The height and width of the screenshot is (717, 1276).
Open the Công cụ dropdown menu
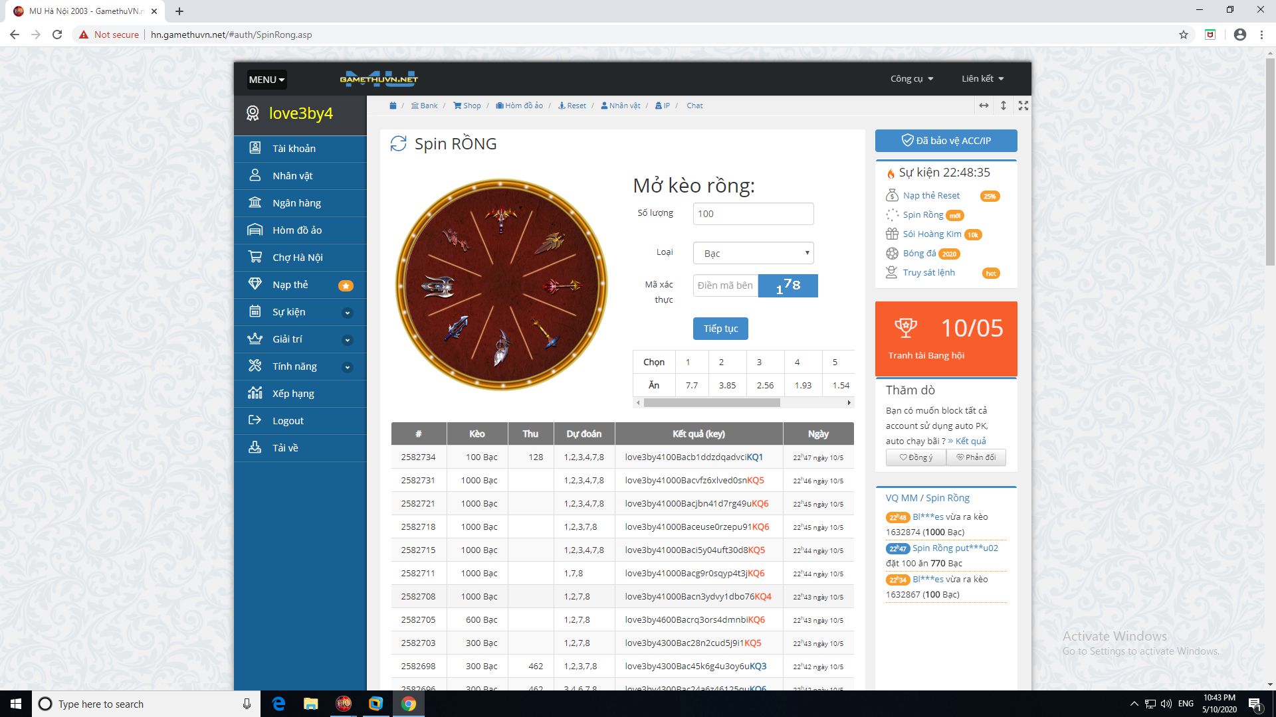(912, 79)
